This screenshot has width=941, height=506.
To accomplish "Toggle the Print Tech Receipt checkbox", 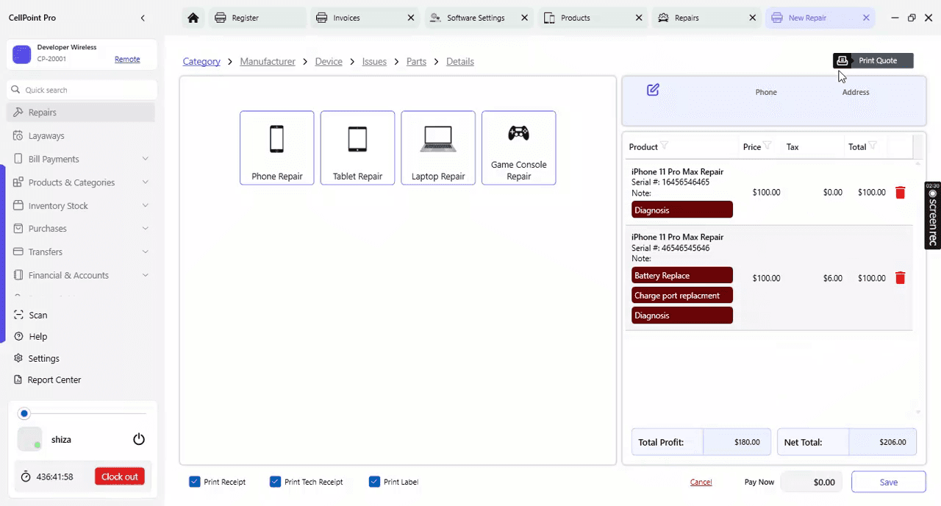I will tap(275, 482).
